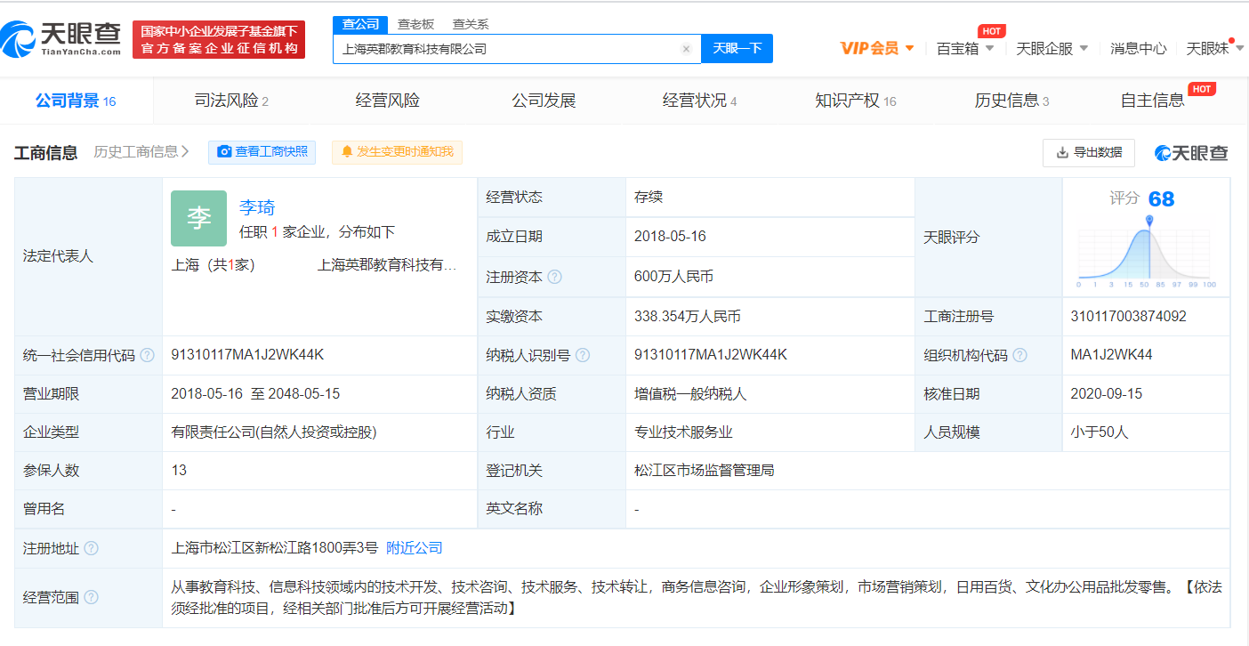Click the 导出数据 button

pyautogui.click(x=1089, y=152)
